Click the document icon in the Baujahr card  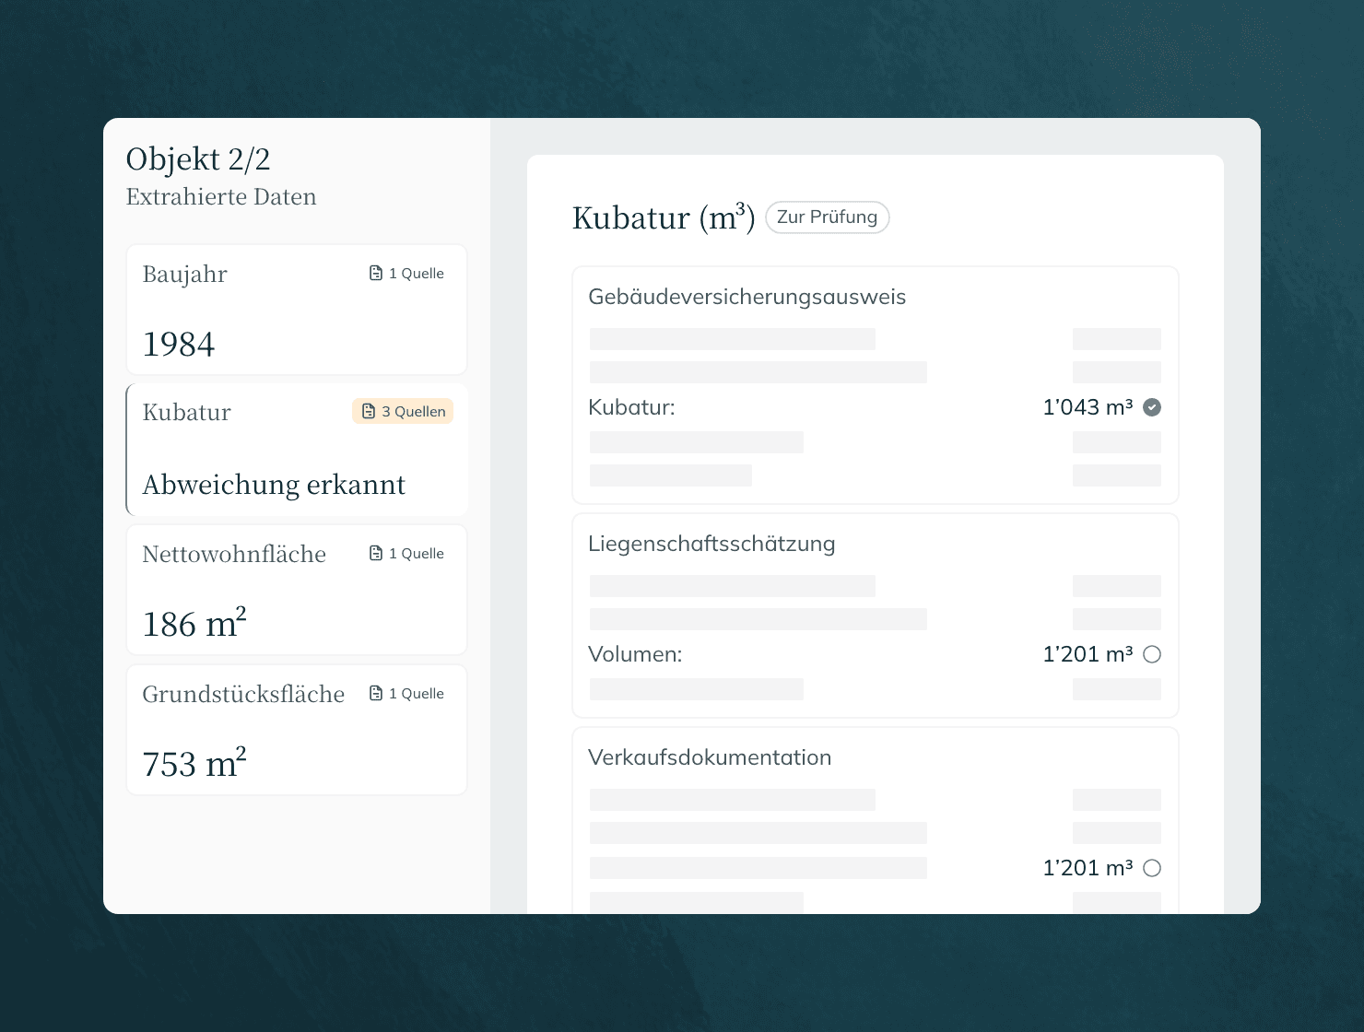click(376, 273)
